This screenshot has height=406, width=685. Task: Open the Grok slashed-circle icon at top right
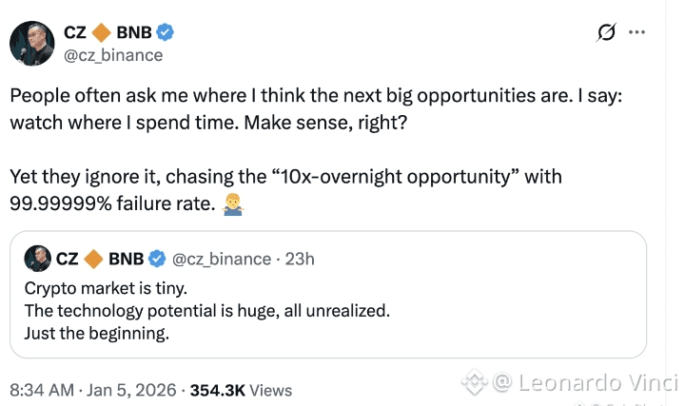click(x=606, y=34)
